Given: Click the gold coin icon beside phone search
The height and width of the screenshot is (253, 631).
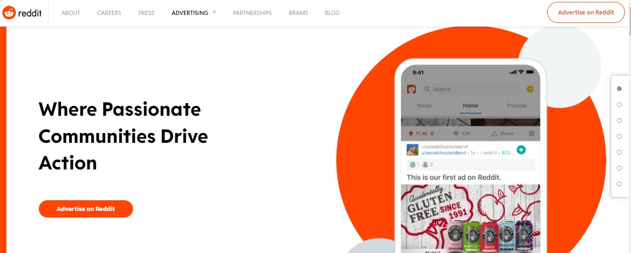Looking at the screenshot, I should [530, 89].
